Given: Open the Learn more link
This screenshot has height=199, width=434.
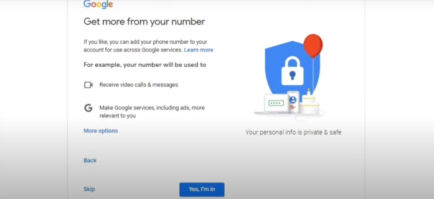Looking at the screenshot, I should (198, 50).
